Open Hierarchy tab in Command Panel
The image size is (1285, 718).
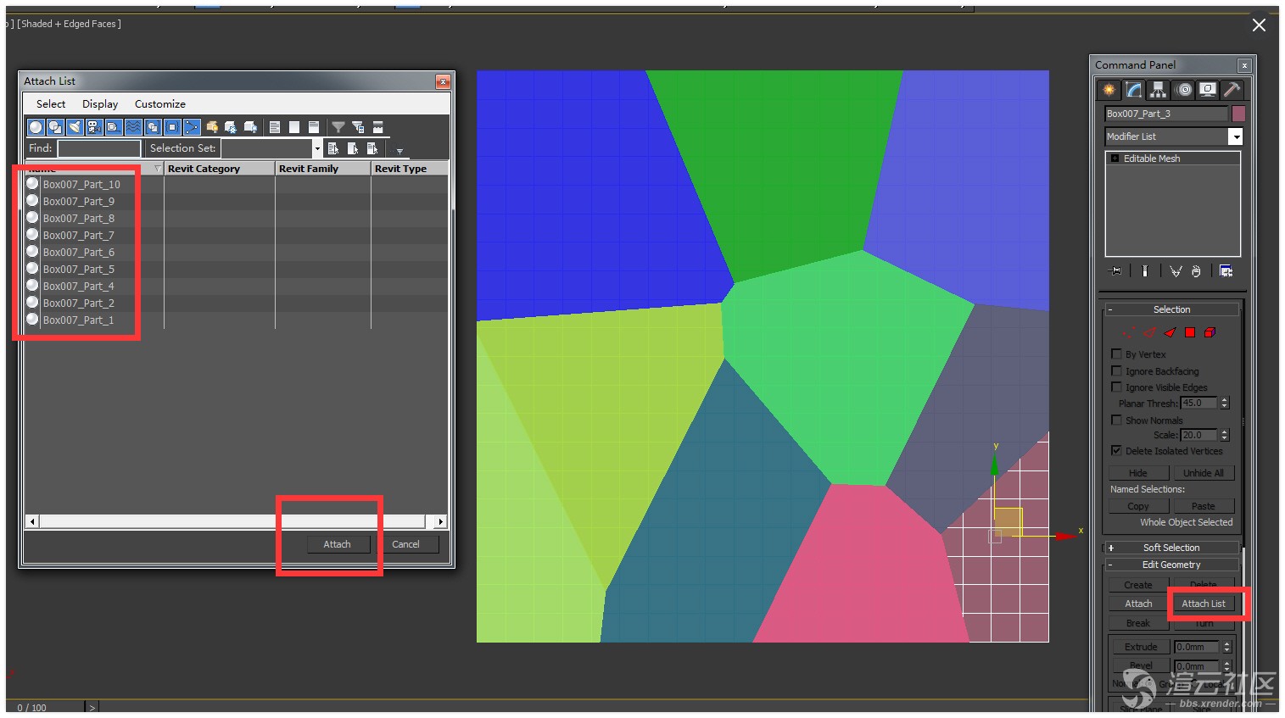pyautogui.click(x=1159, y=90)
